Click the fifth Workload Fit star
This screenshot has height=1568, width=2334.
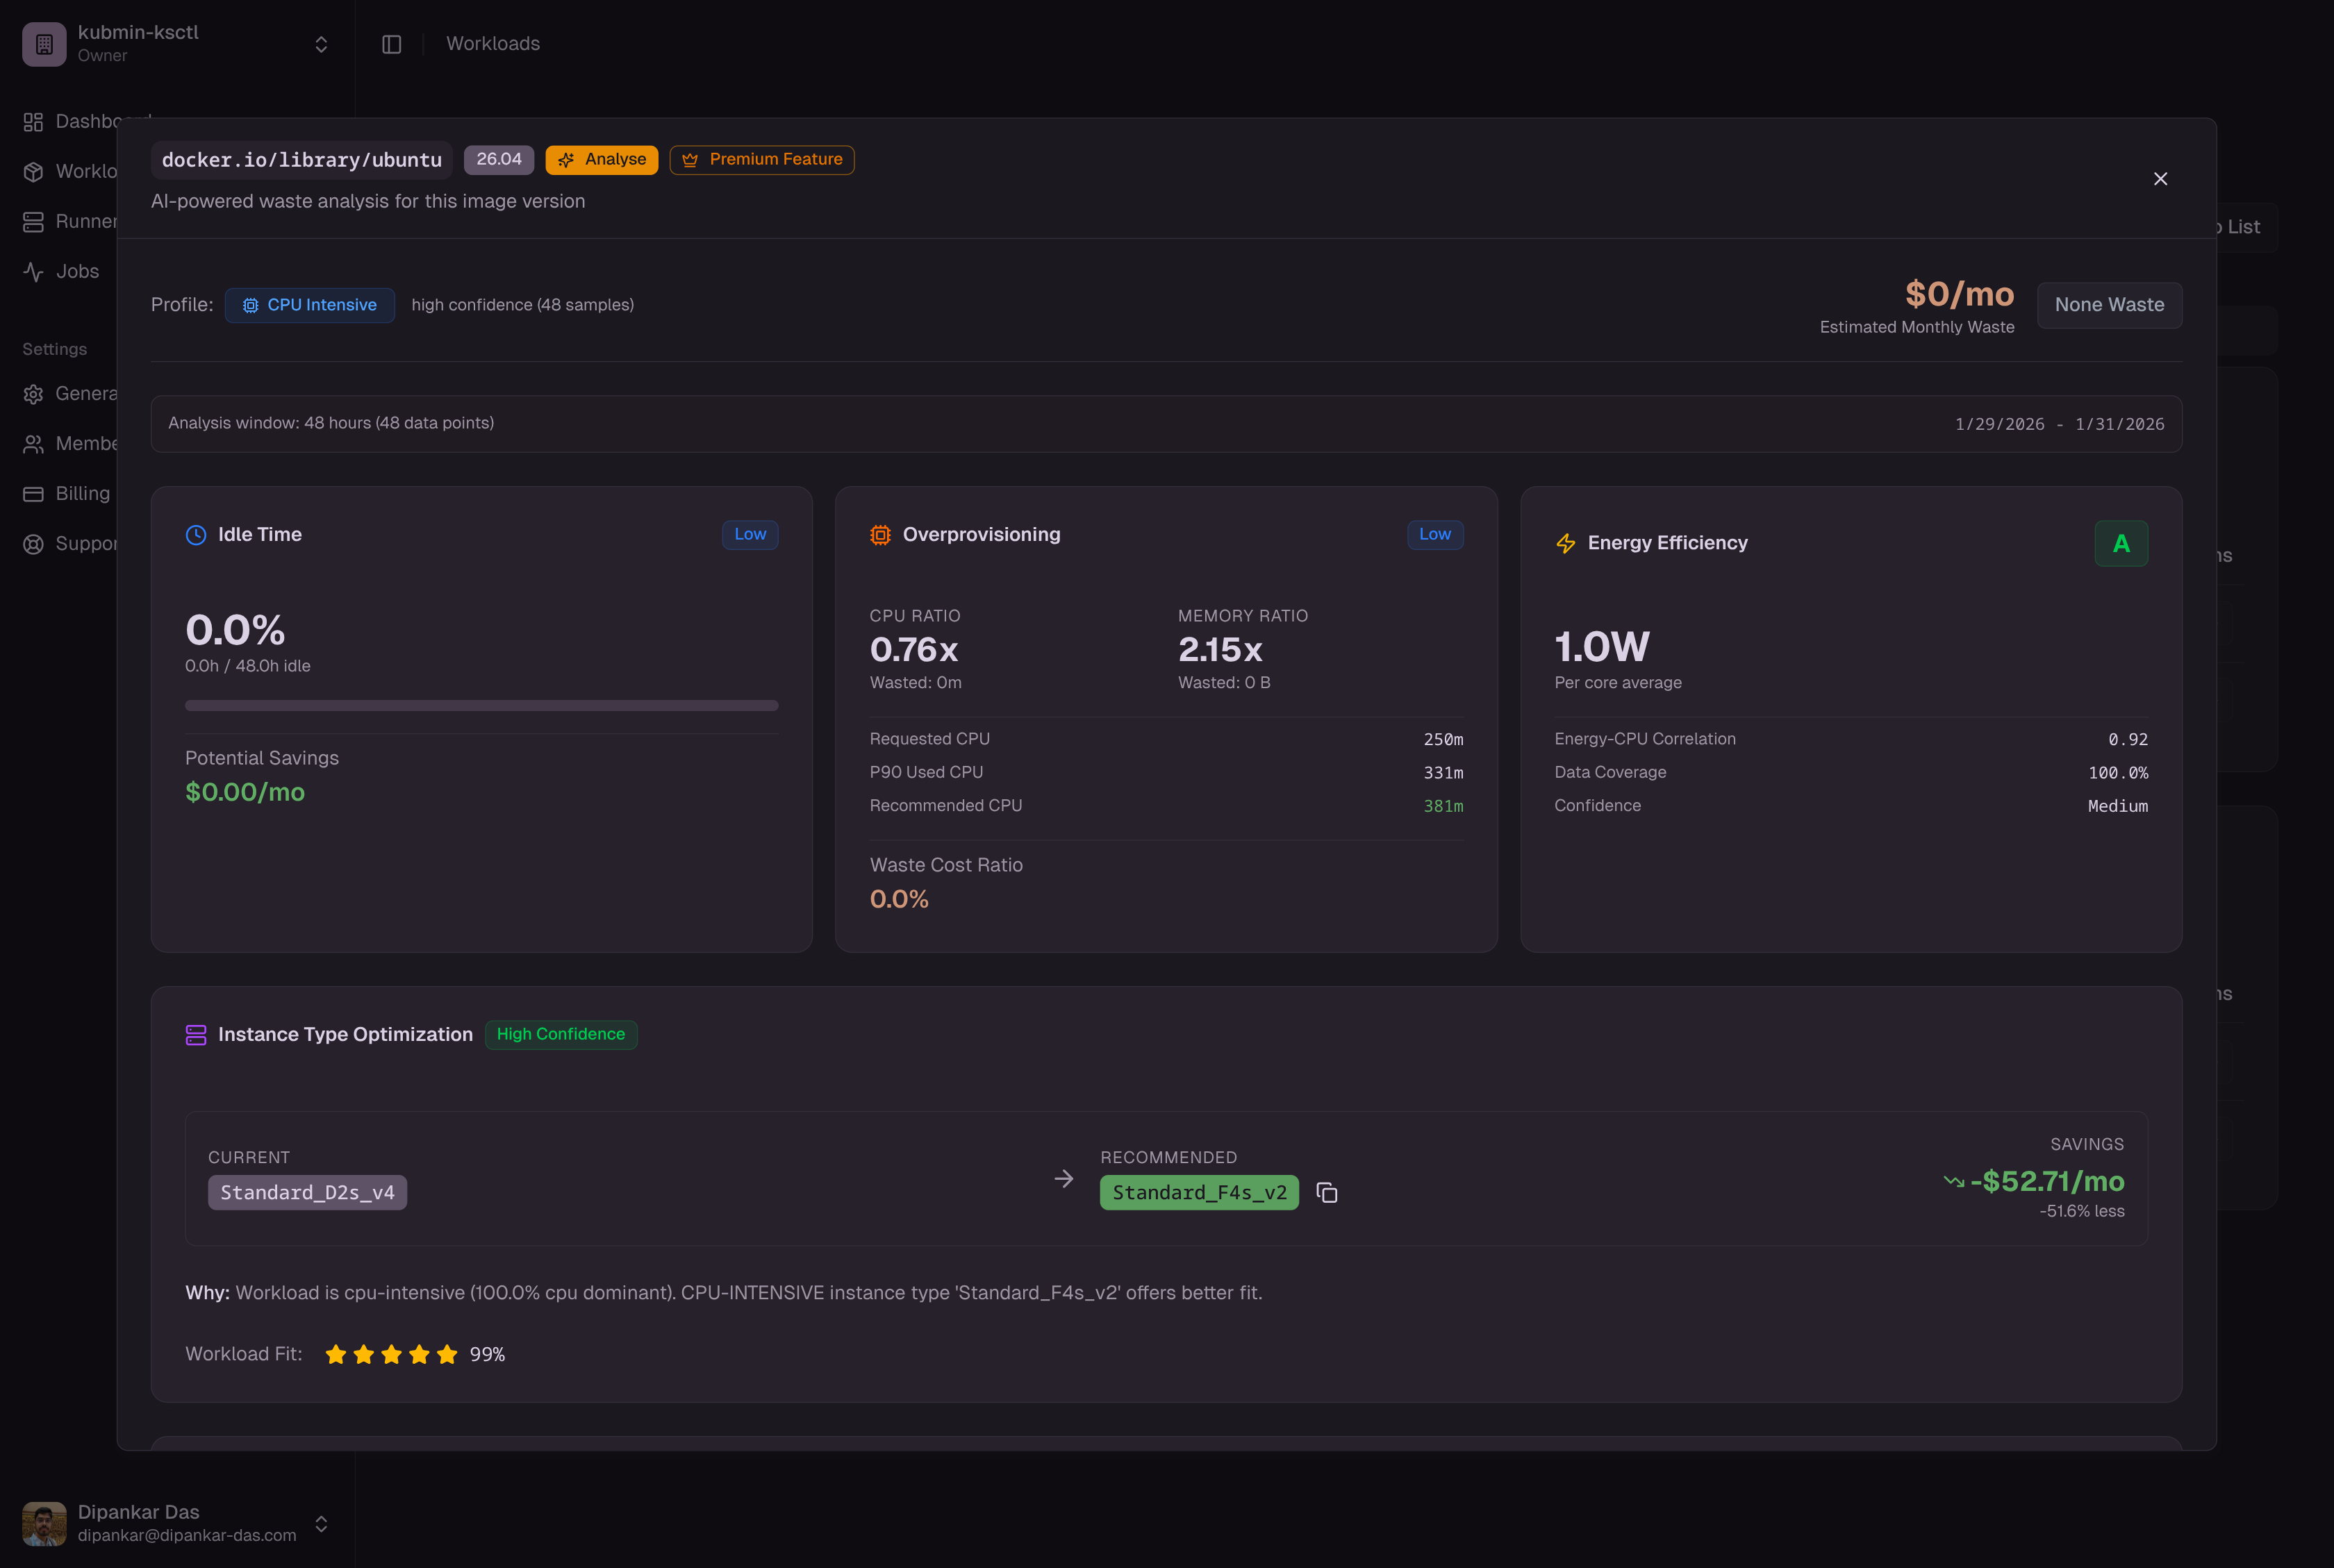(446, 1354)
